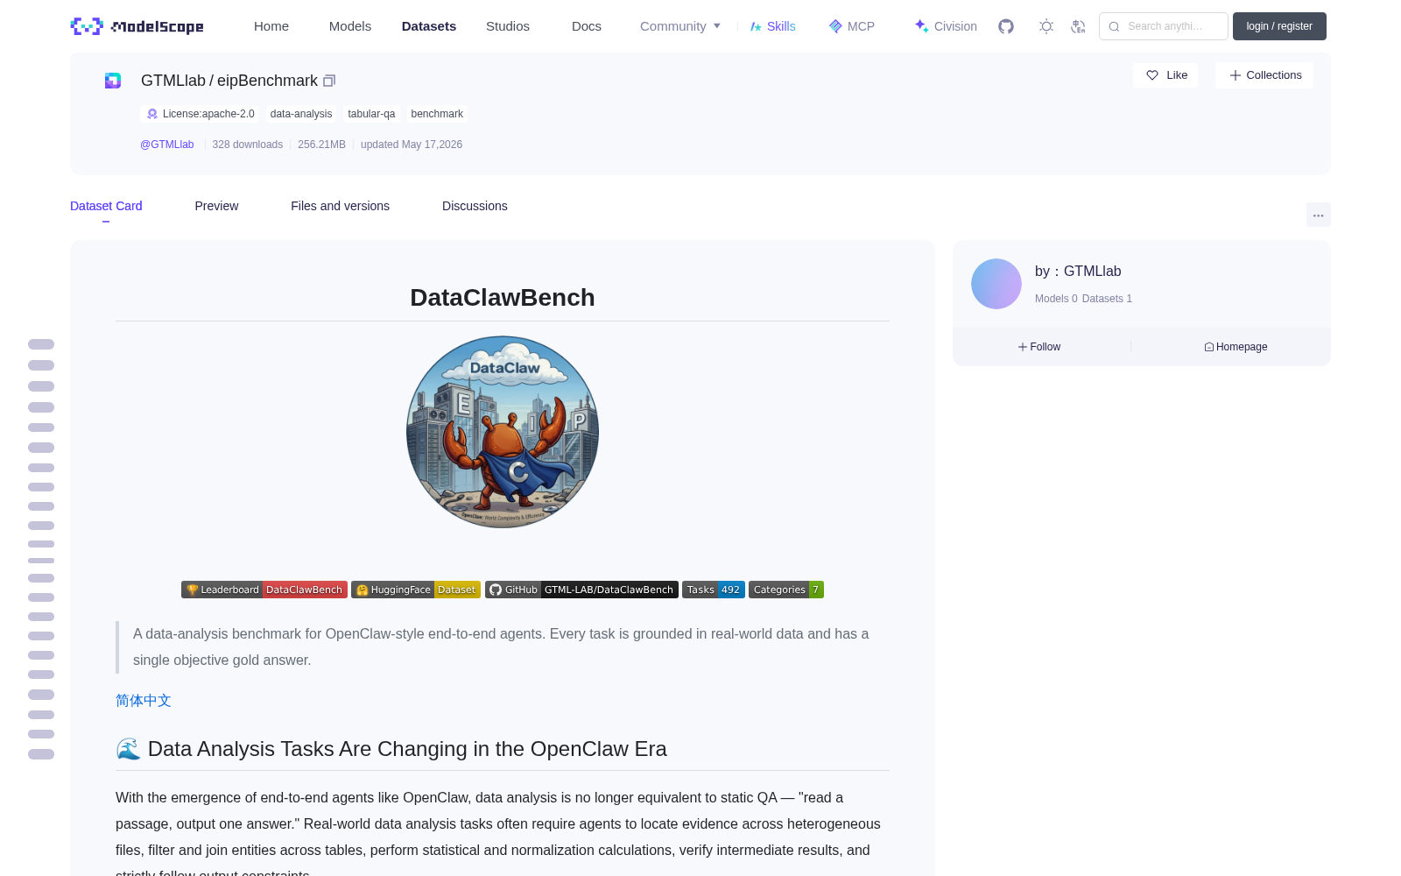This screenshot has width=1401, height=876.
Task: Switch to the Discussions tab
Action: 475,206
